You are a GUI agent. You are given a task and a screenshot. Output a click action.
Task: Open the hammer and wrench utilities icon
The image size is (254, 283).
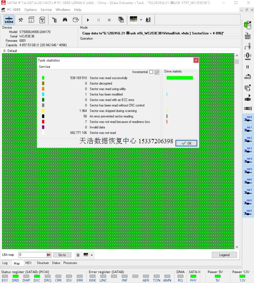[x=21, y=20]
